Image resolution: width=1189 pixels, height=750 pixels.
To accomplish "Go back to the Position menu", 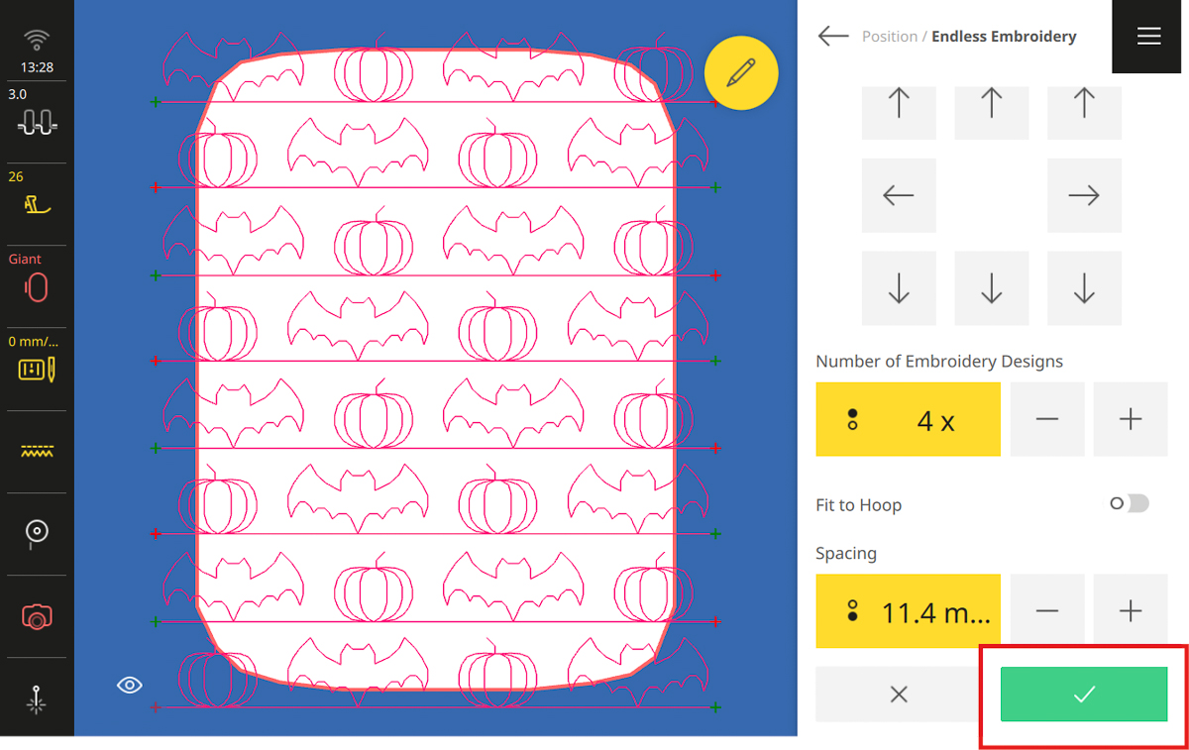I will coord(832,36).
